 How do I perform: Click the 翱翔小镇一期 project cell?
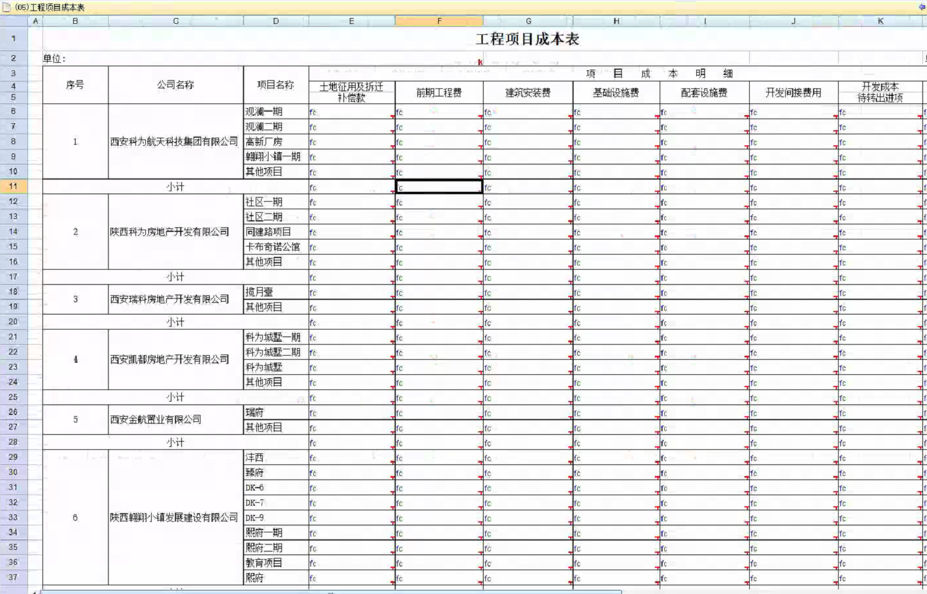276,157
